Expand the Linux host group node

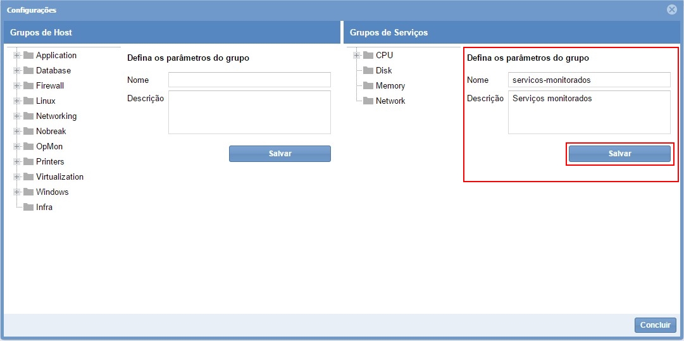coord(17,101)
